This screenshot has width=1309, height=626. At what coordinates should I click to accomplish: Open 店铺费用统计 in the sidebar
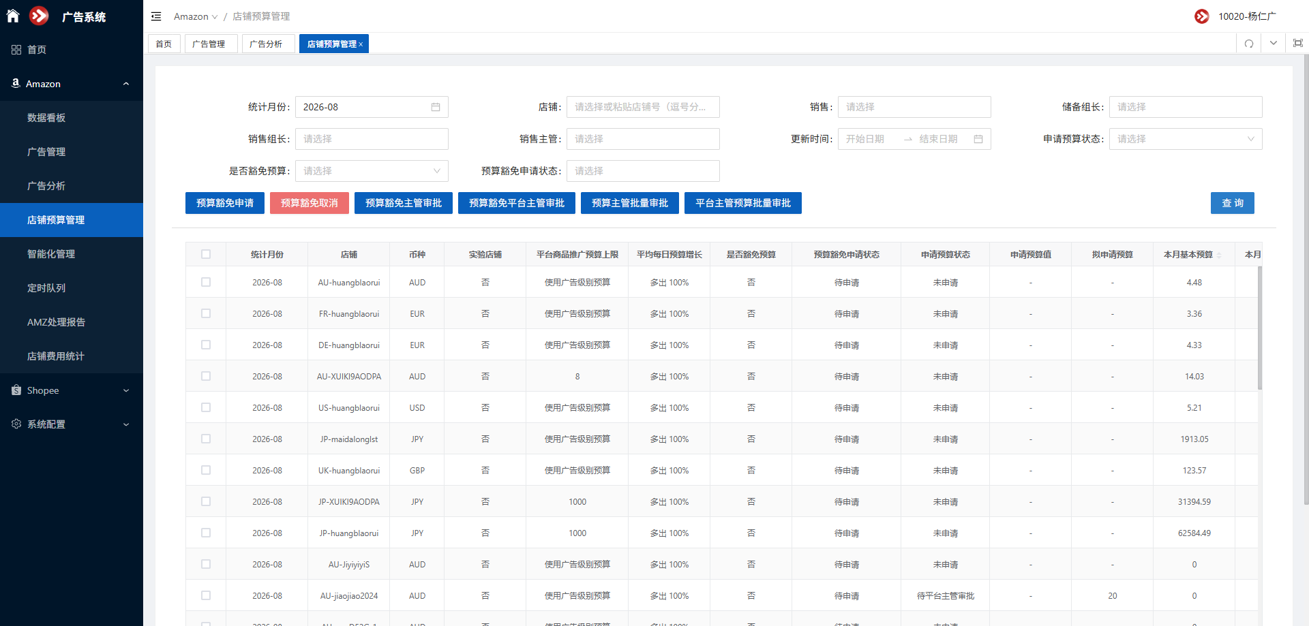coord(72,356)
